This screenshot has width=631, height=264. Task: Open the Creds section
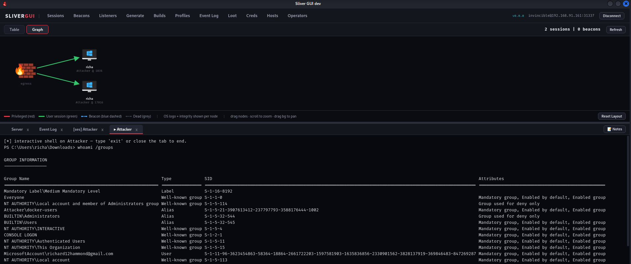252,16
